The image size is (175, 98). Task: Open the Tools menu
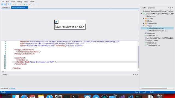pyautogui.click(x=26, y=2)
